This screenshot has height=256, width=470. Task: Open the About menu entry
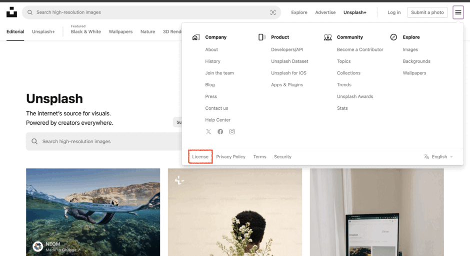pyautogui.click(x=211, y=49)
